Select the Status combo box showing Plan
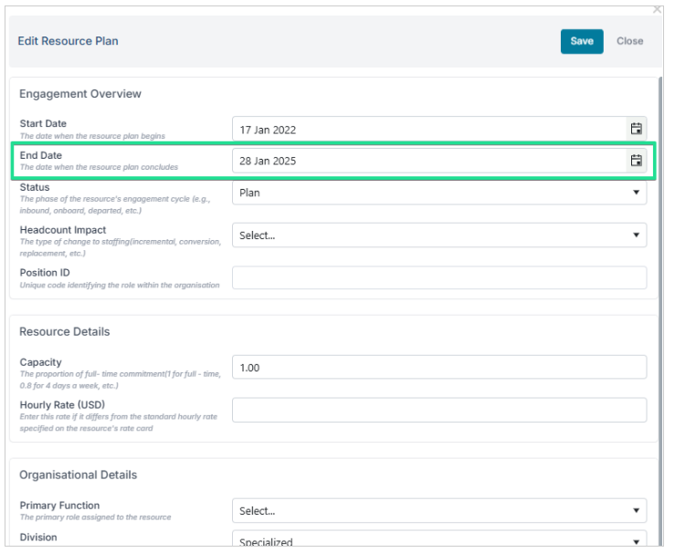 pyautogui.click(x=439, y=193)
